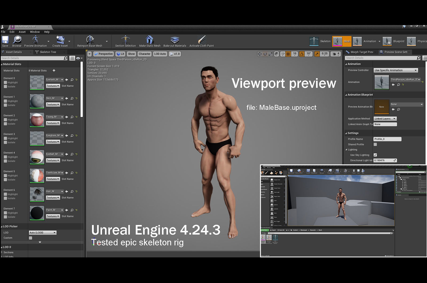427x283 pixels.
Task: Browse to Skin_M material with magnifier icon
Action: pyautogui.click(x=72, y=98)
